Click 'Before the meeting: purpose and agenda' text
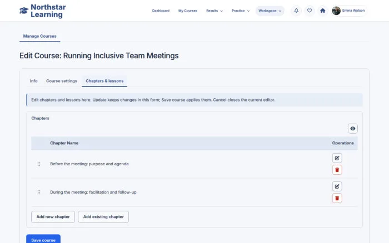The width and height of the screenshot is (389, 243). coord(89,164)
